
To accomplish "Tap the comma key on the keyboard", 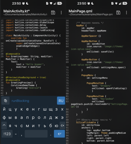I will click(x=22, y=134).
